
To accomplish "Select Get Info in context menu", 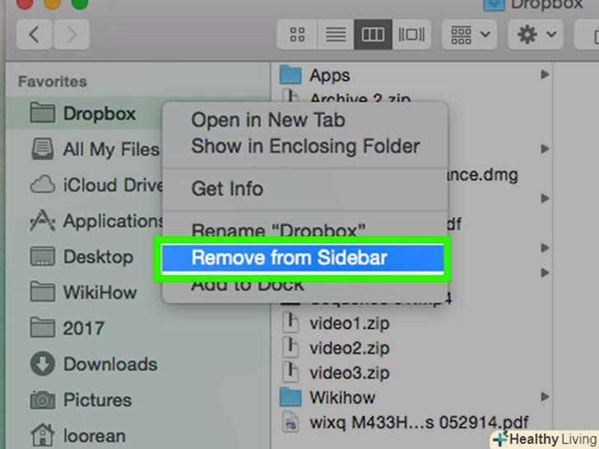I will tap(227, 188).
